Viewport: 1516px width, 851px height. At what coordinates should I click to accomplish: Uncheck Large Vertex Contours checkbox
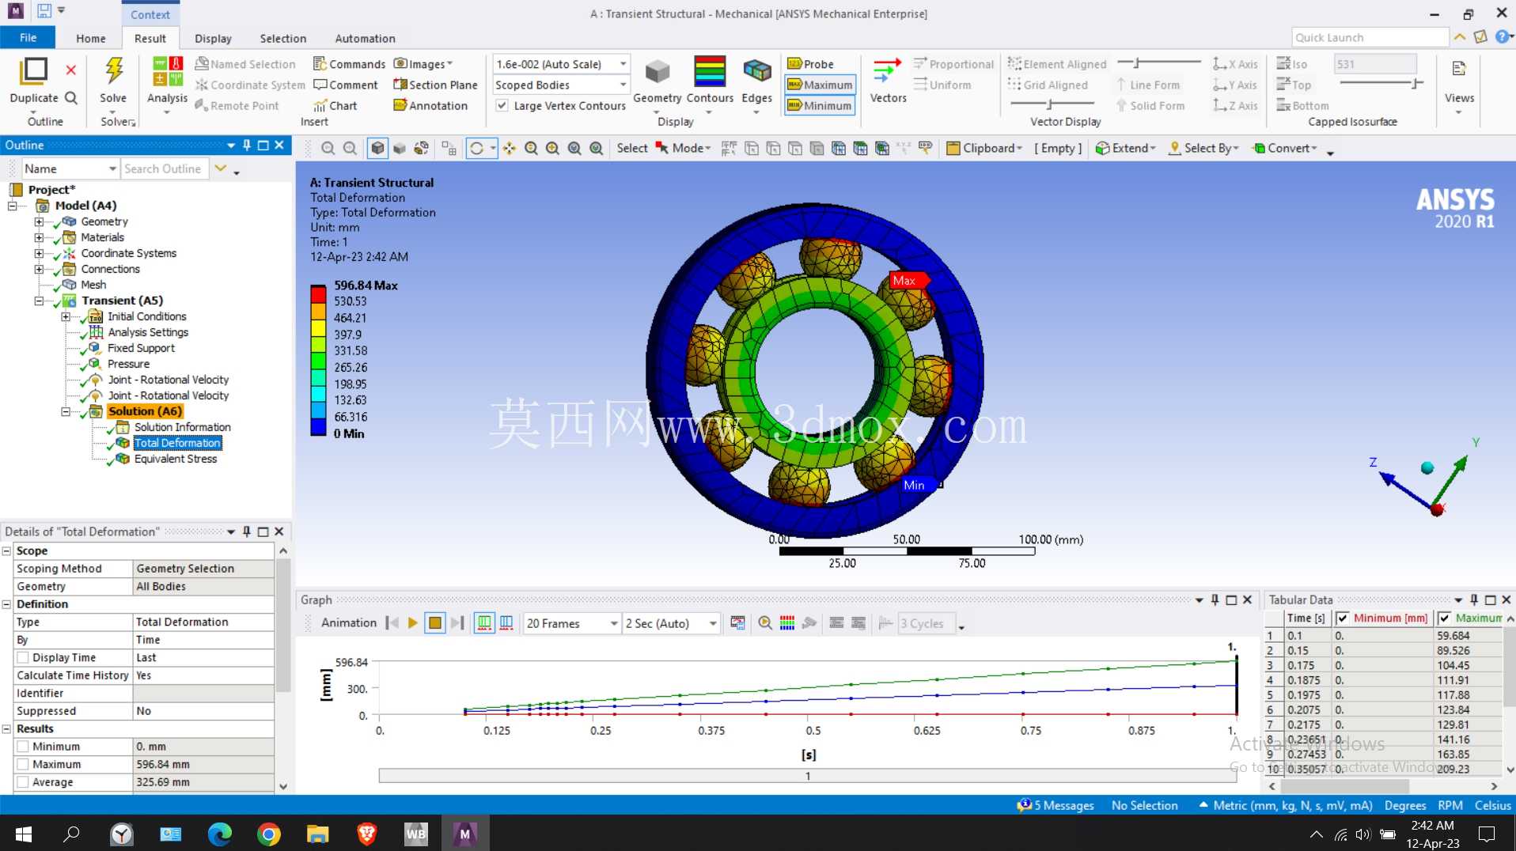coord(502,105)
